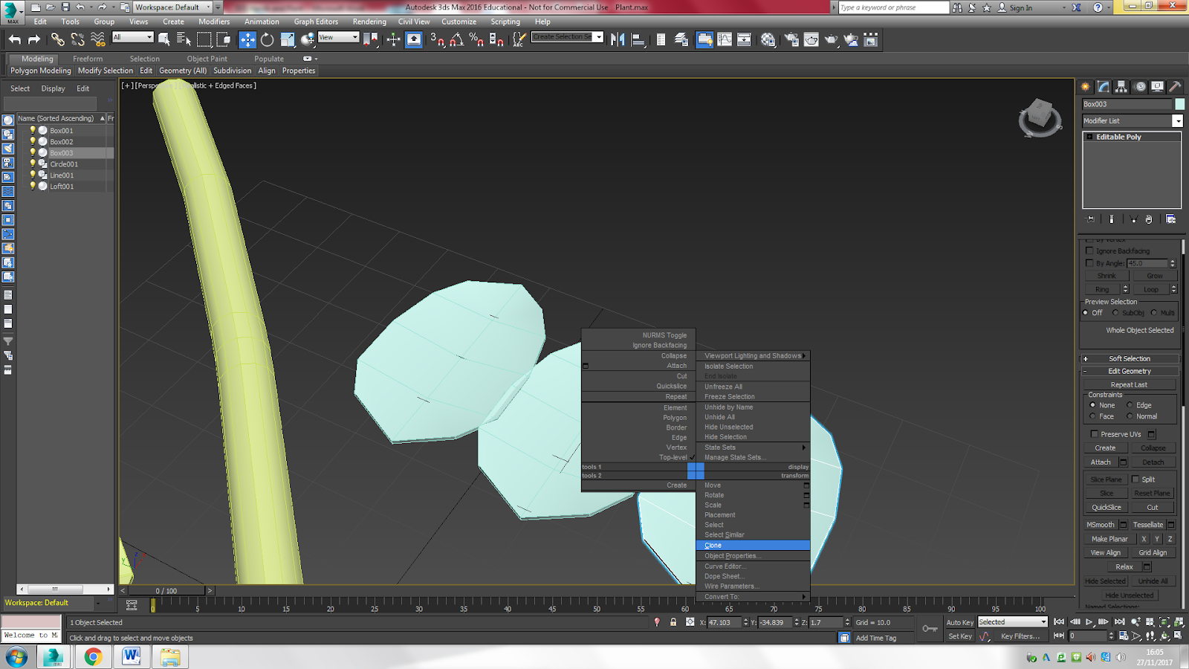This screenshot has width=1189, height=669.
Task: Expand the Soft Selection rollout
Action: click(1130, 358)
